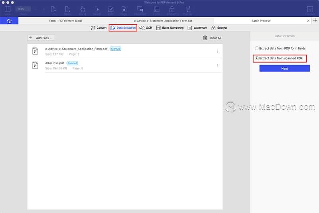Click the Scanned badge on e-Advice file
This screenshot has height=213, width=319.
116,49
